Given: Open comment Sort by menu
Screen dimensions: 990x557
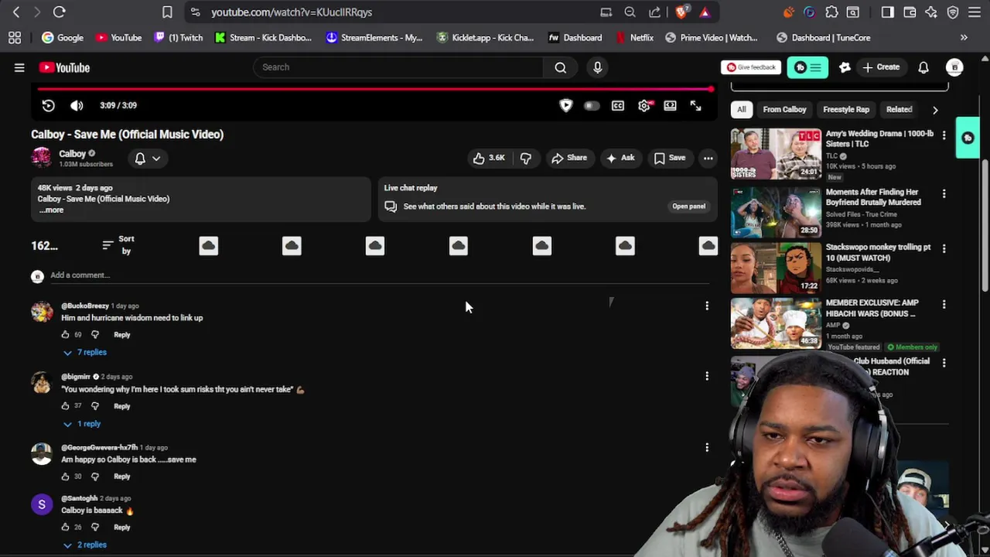Looking at the screenshot, I should click(x=118, y=245).
